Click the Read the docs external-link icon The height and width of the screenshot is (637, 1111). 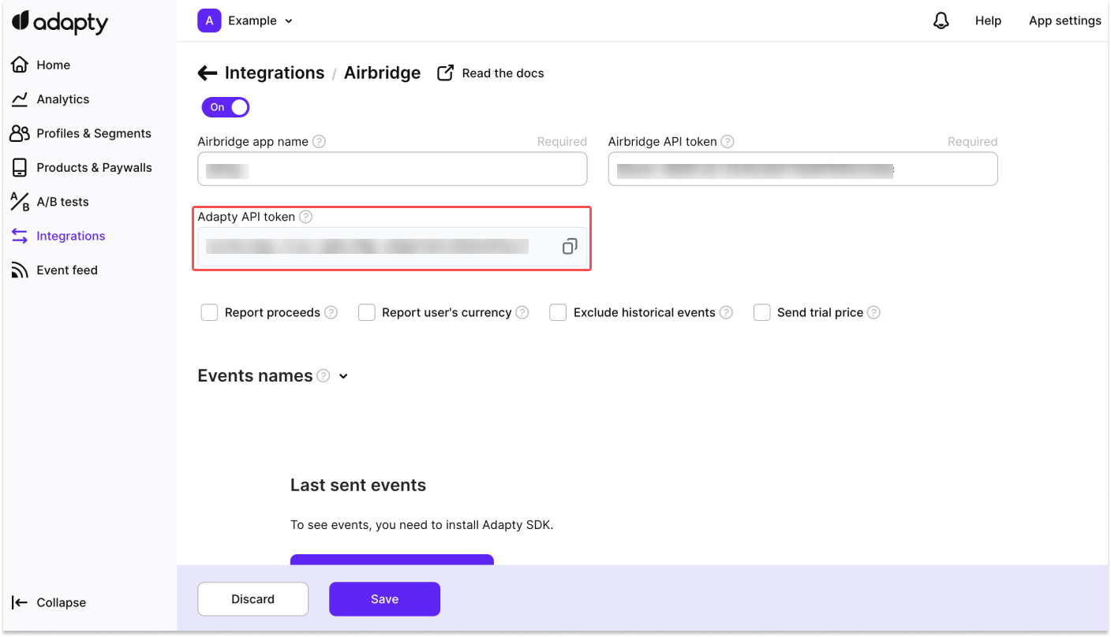[x=446, y=73]
